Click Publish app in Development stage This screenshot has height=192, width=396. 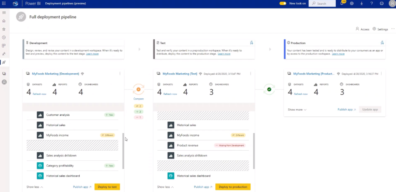(82, 187)
